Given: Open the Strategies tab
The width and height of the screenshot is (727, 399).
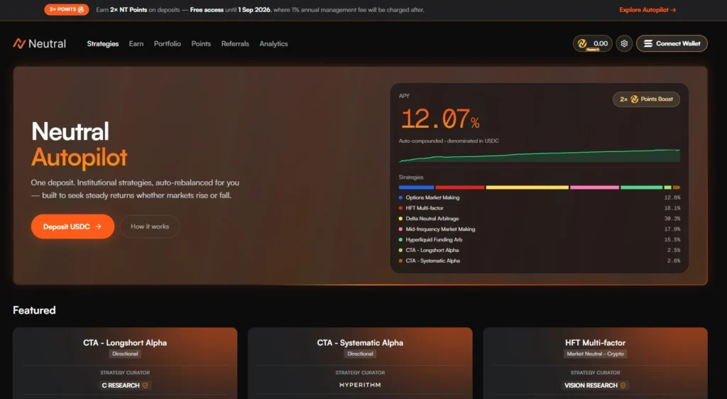Looking at the screenshot, I should (103, 43).
